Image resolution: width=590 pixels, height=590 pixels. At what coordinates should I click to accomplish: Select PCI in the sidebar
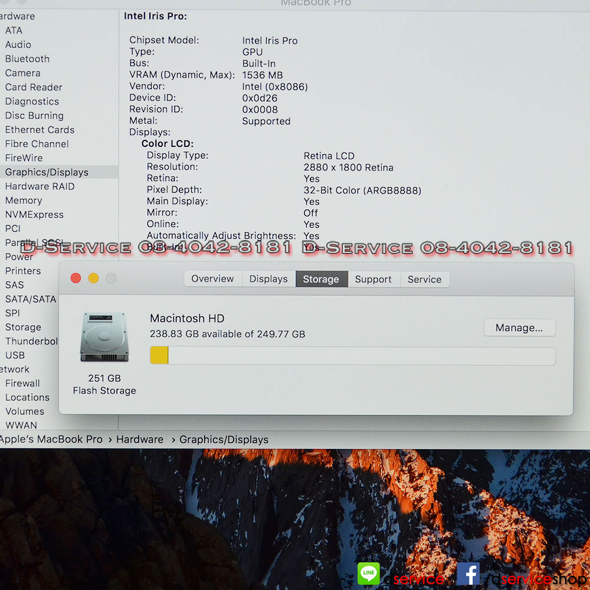click(x=13, y=229)
